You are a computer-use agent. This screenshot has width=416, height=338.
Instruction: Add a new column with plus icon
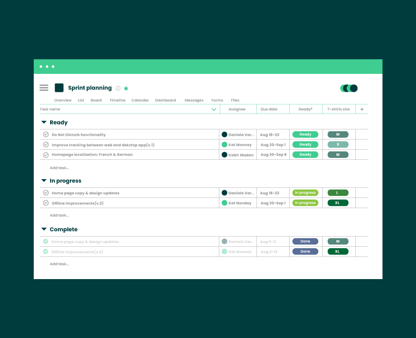click(362, 109)
